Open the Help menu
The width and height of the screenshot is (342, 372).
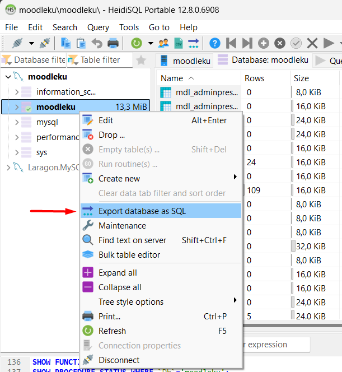(x=189, y=27)
